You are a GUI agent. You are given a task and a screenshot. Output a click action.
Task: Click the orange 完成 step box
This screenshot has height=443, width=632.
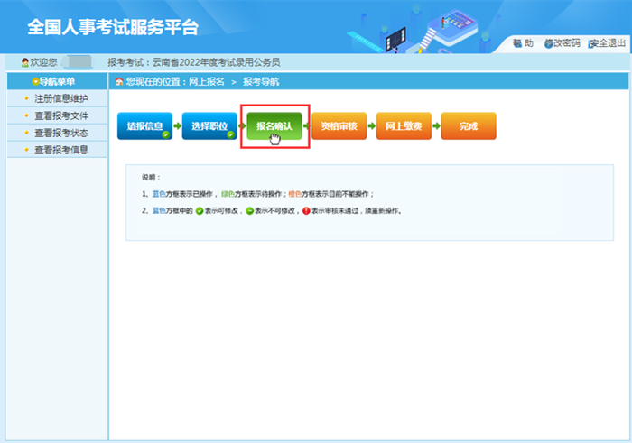[469, 126]
